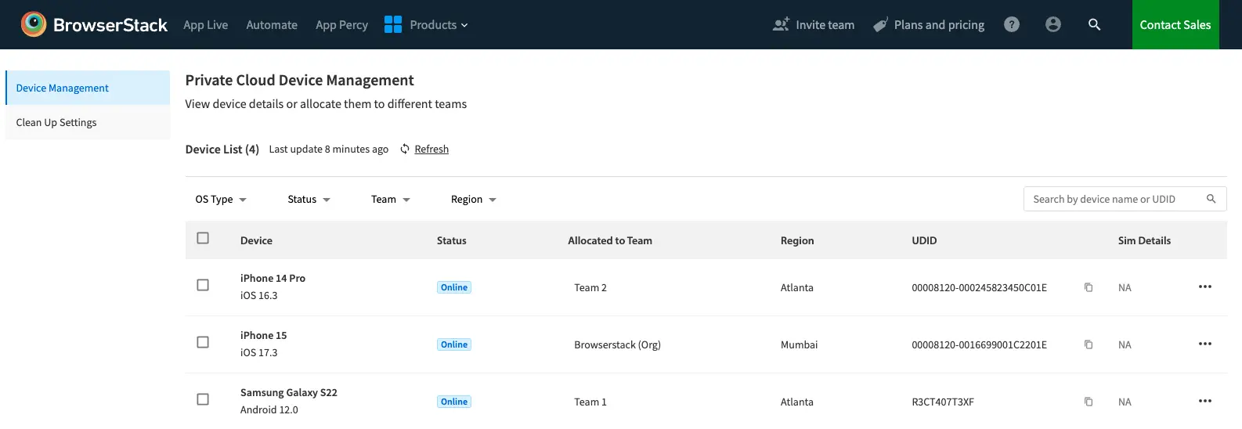Click the Sim Details column header

[1144, 240]
